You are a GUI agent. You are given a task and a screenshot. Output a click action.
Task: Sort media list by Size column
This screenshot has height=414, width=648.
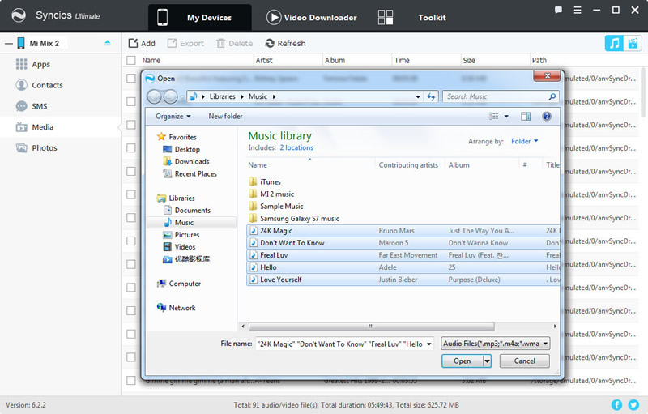click(x=469, y=60)
